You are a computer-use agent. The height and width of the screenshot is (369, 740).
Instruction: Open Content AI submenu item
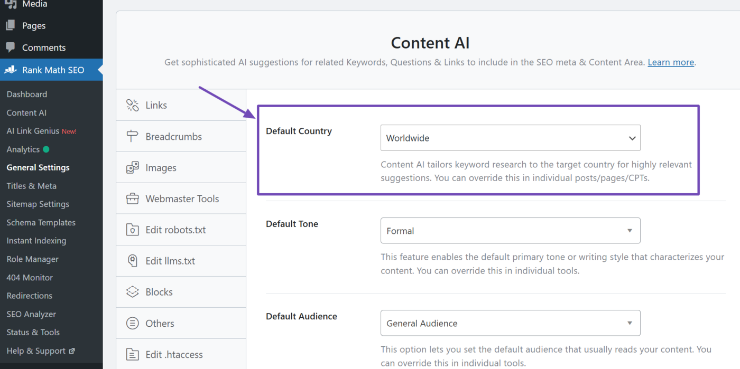point(26,112)
